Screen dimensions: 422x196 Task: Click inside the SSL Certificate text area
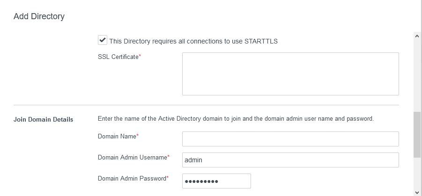[x=290, y=74]
